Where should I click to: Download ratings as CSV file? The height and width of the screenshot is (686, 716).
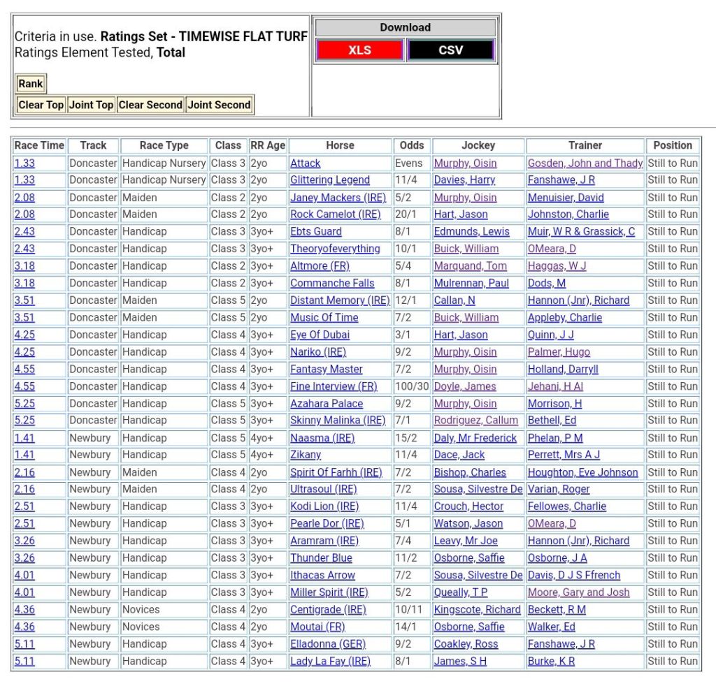click(x=450, y=50)
